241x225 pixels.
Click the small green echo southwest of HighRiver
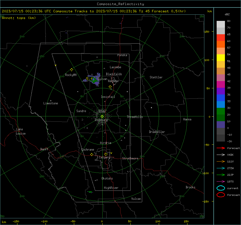[x=90, y=192]
